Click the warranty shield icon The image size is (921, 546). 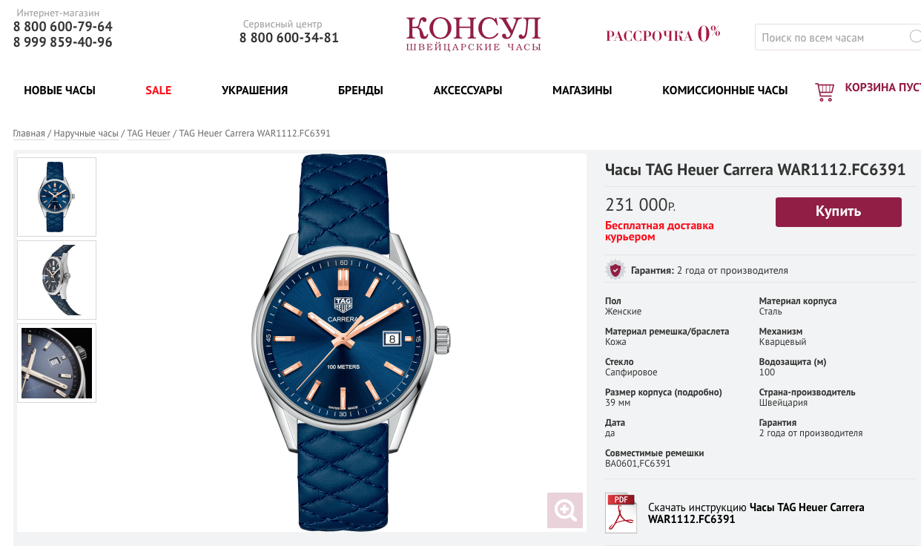tap(615, 270)
